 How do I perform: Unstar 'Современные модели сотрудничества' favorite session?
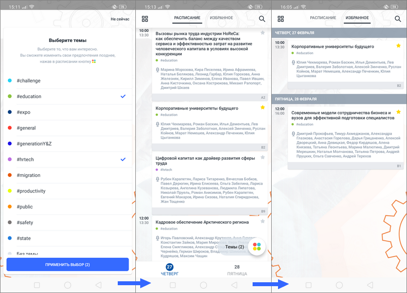(x=398, y=112)
